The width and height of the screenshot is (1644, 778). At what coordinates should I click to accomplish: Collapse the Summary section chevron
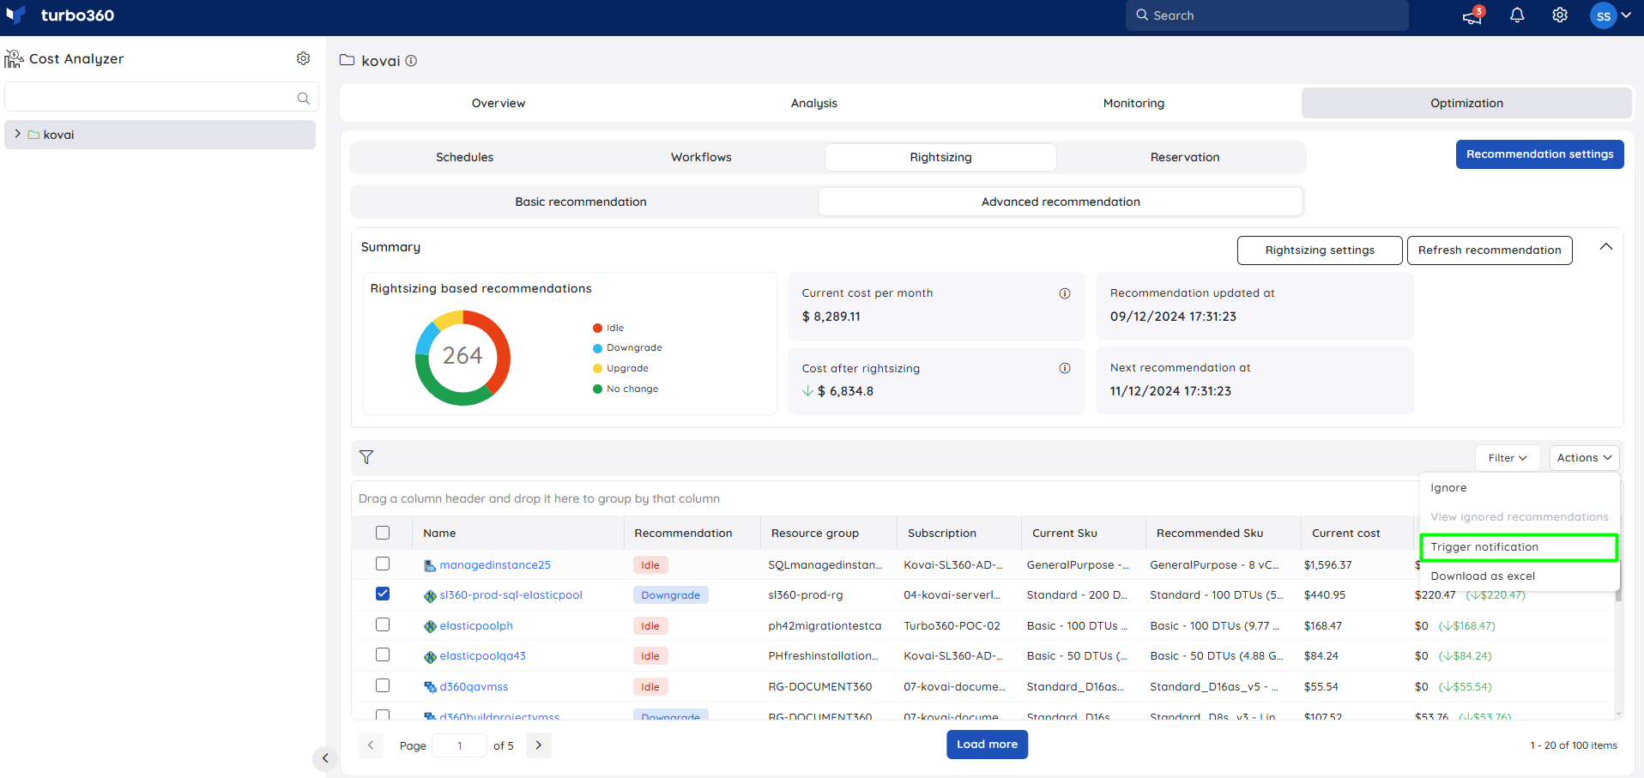1606,247
